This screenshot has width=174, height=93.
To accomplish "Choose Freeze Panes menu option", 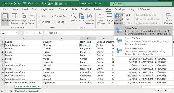I will [143, 31].
